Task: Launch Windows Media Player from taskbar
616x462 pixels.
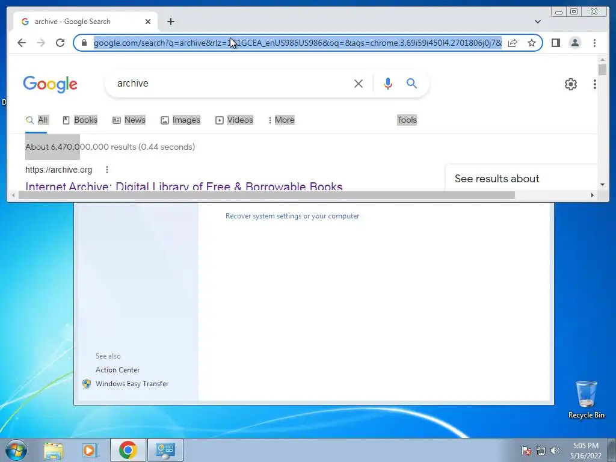Action: tap(90, 450)
